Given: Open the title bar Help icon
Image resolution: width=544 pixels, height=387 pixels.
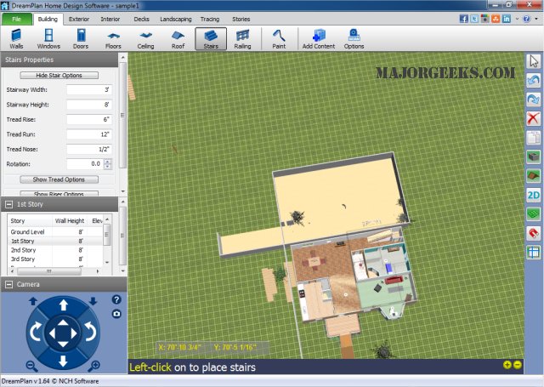Looking at the screenshot, I should 527,19.
